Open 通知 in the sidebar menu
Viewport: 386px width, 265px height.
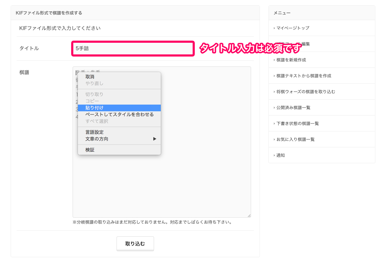click(x=280, y=155)
